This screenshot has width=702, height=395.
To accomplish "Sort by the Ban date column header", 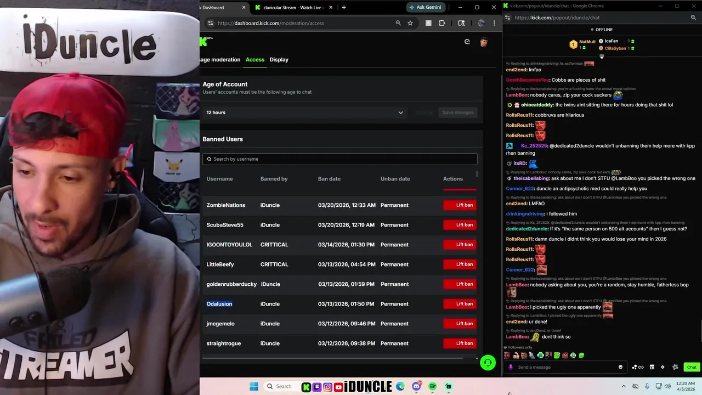I will pos(329,179).
